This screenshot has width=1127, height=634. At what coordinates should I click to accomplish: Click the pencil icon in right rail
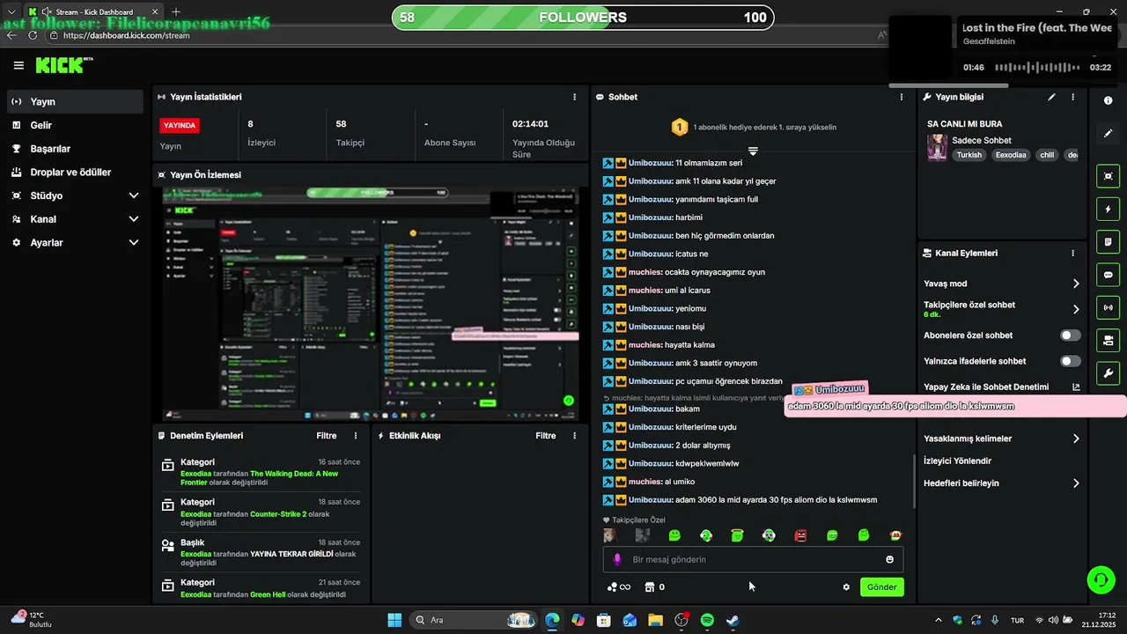[x=1109, y=133]
